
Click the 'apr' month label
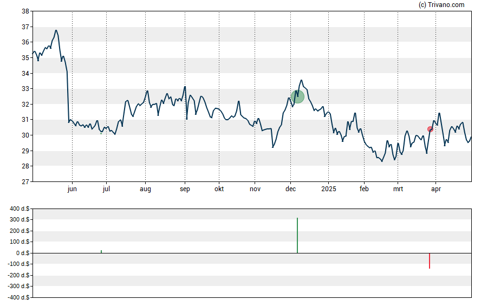pyautogui.click(x=436, y=189)
